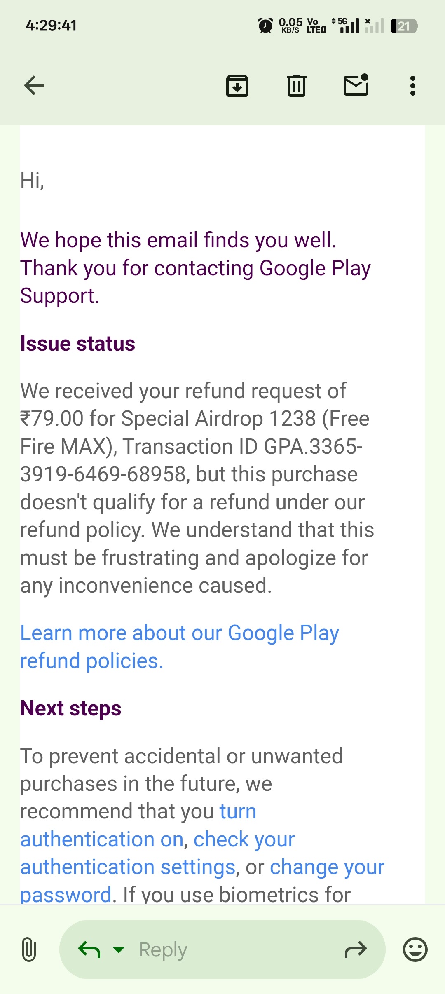Image resolution: width=445 pixels, height=994 pixels.
Task: Open the three-dot overflow menu
Action: [412, 86]
